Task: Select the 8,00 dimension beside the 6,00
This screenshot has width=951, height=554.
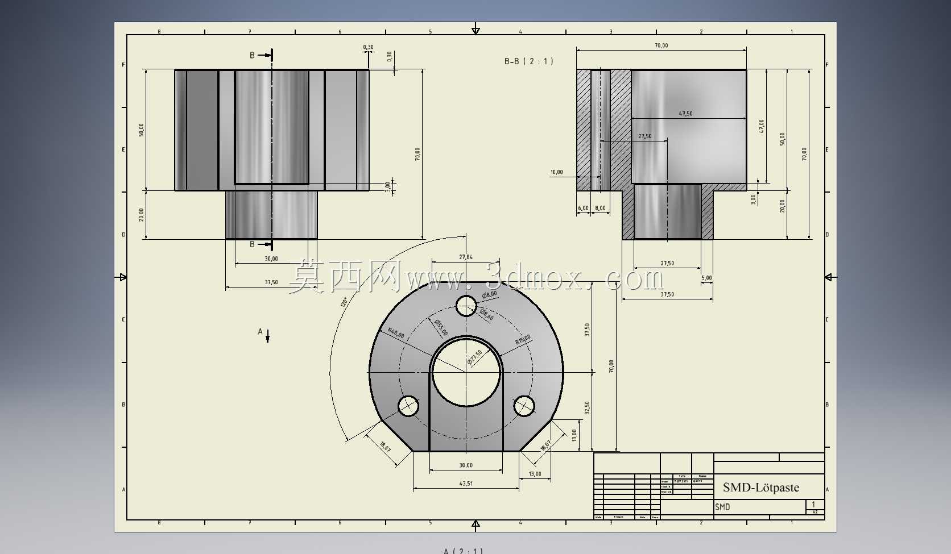Action: point(600,208)
